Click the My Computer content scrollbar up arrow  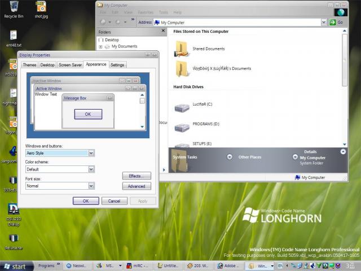coord(345,30)
